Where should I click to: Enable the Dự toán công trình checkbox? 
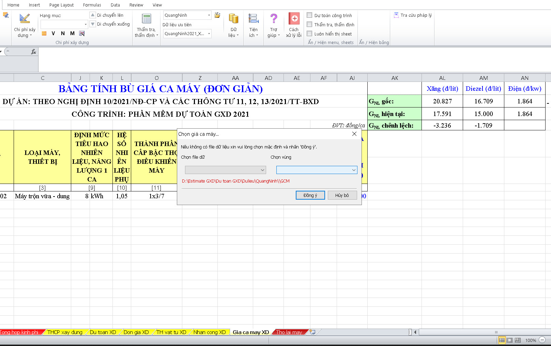[309, 15]
